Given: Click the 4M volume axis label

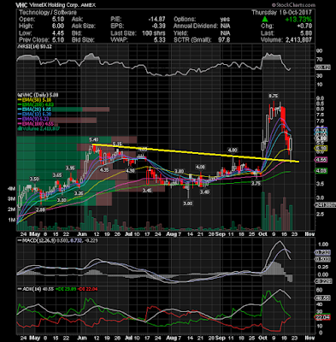Looking at the screenshot, I should 11,189.
